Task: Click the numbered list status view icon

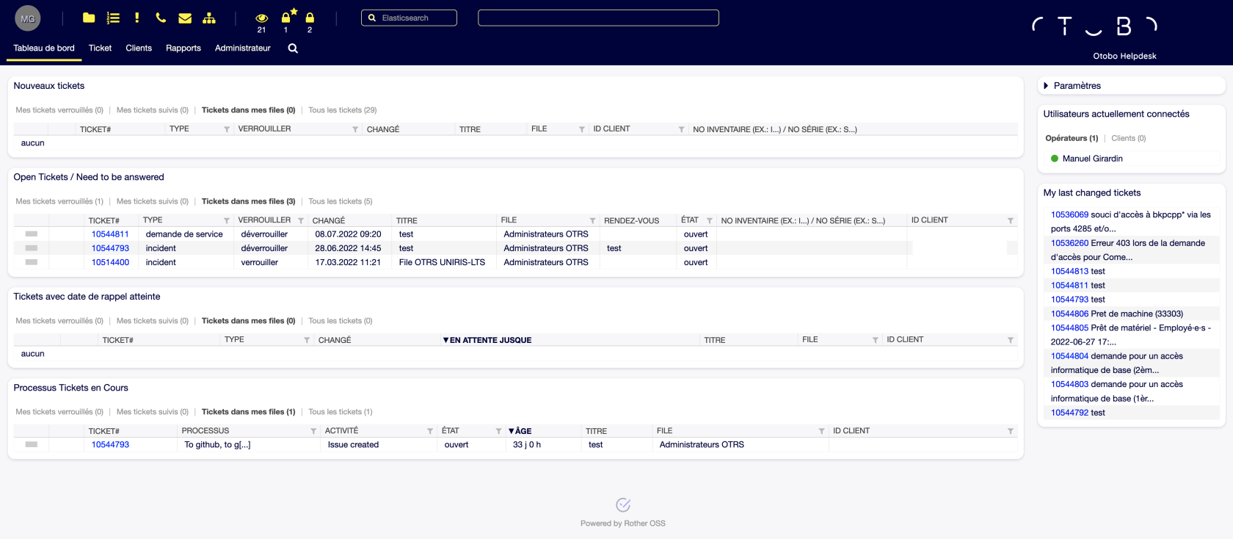Action: [x=113, y=18]
